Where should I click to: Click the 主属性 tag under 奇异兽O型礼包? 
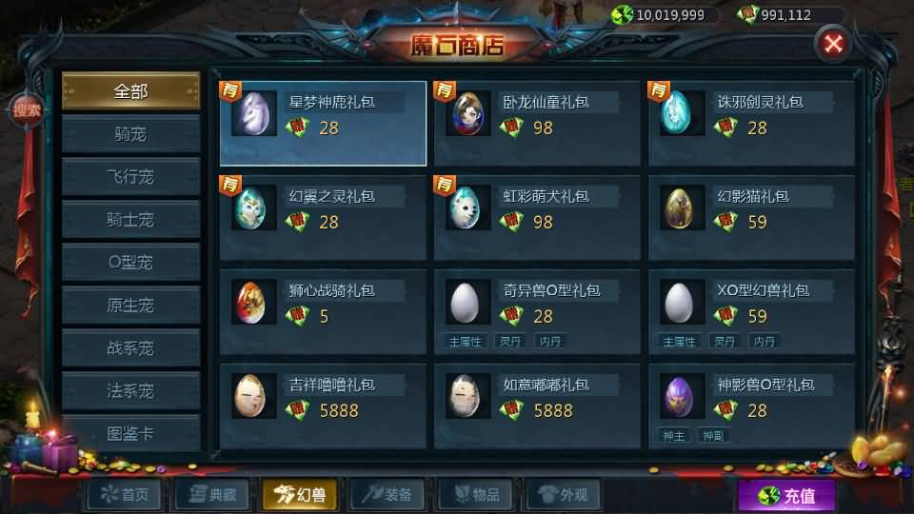(x=465, y=342)
